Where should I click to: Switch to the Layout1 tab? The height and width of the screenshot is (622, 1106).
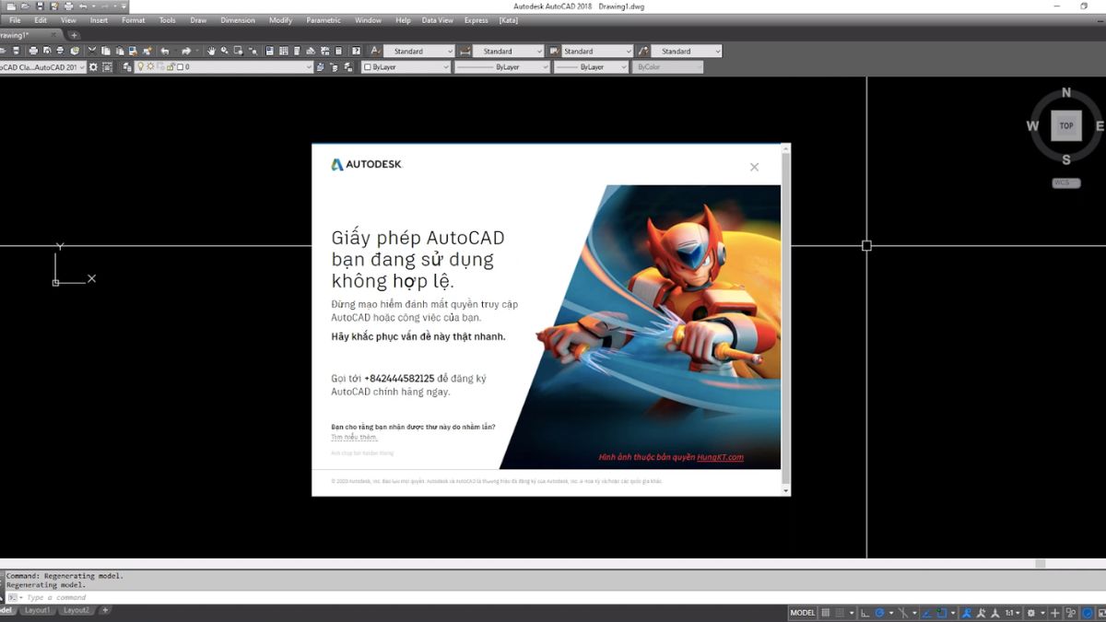tap(38, 610)
